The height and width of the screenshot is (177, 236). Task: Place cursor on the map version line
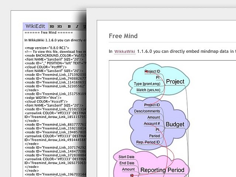pos(47,48)
